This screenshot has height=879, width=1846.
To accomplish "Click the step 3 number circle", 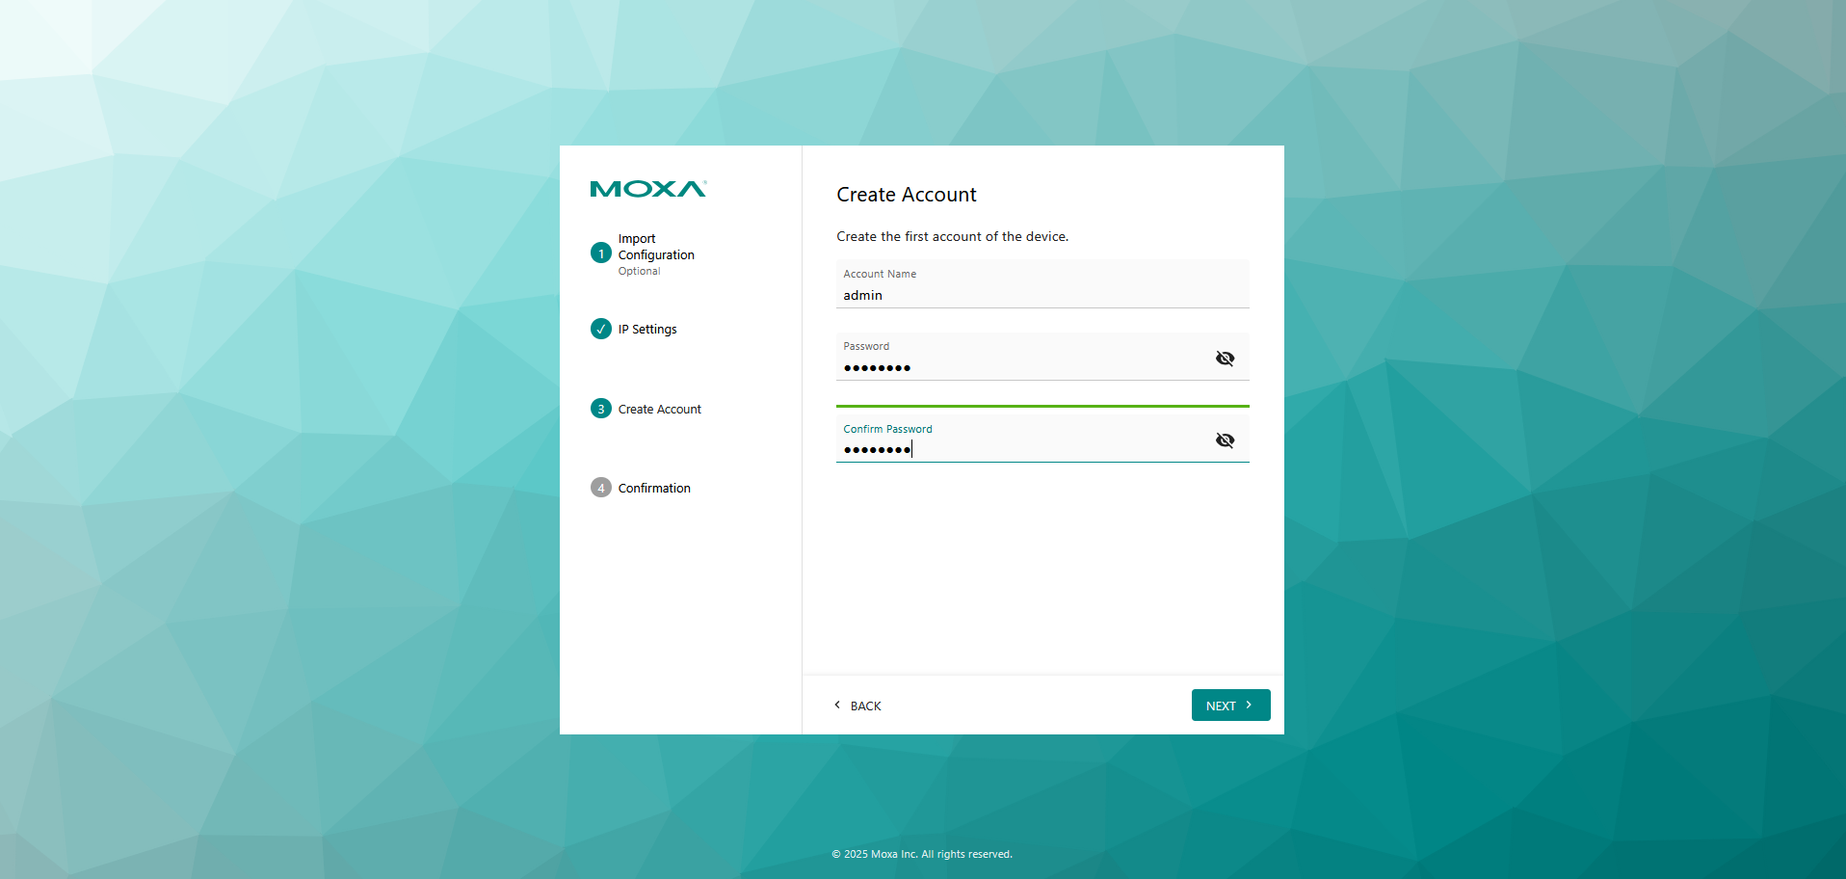I will click(x=600, y=409).
